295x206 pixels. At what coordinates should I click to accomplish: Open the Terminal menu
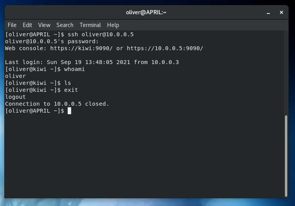pyautogui.click(x=90, y=25)
